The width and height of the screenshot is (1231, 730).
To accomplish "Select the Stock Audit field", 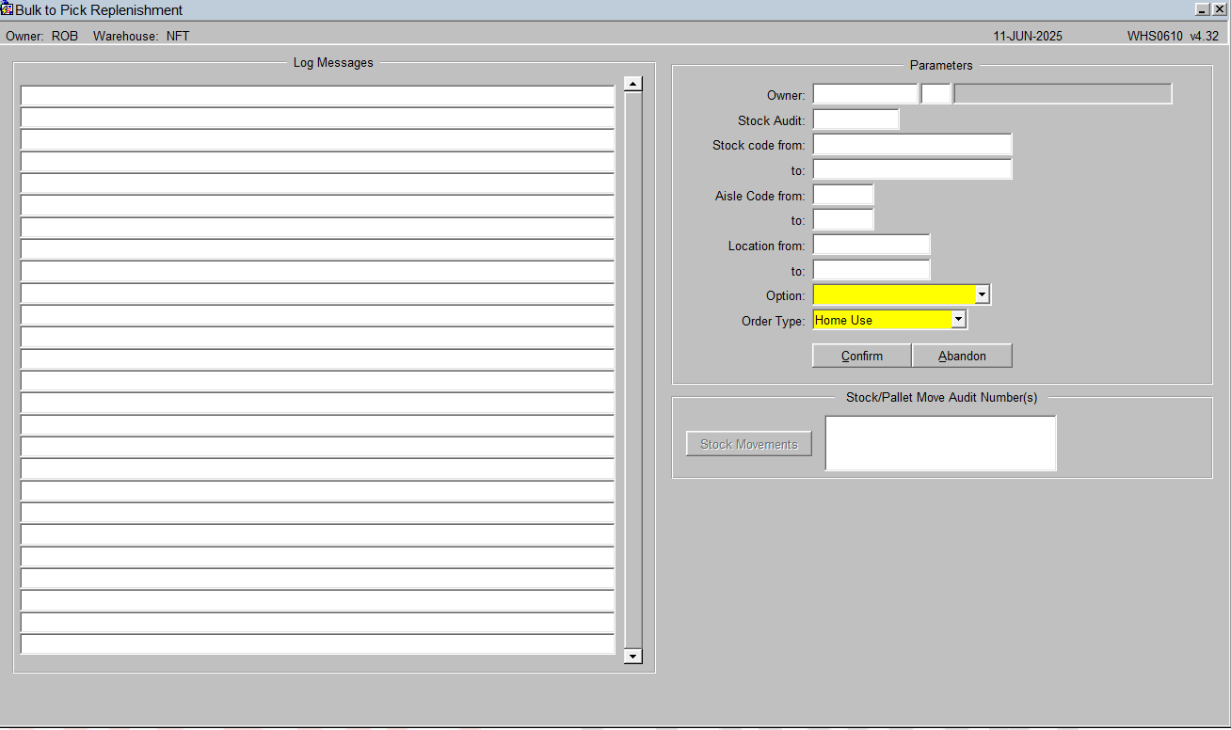I will 855,119.
